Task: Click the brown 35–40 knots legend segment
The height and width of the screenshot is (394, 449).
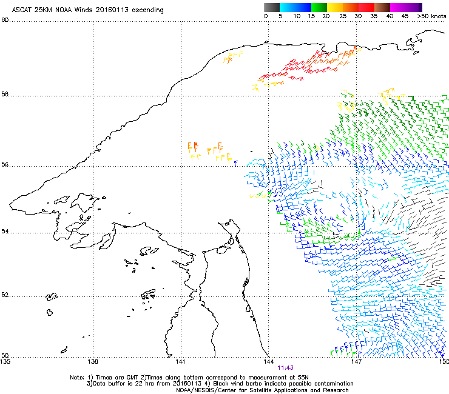Action: [382, 7]
